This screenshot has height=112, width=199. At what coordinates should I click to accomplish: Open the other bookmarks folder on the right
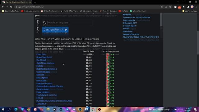coord(190,11)
